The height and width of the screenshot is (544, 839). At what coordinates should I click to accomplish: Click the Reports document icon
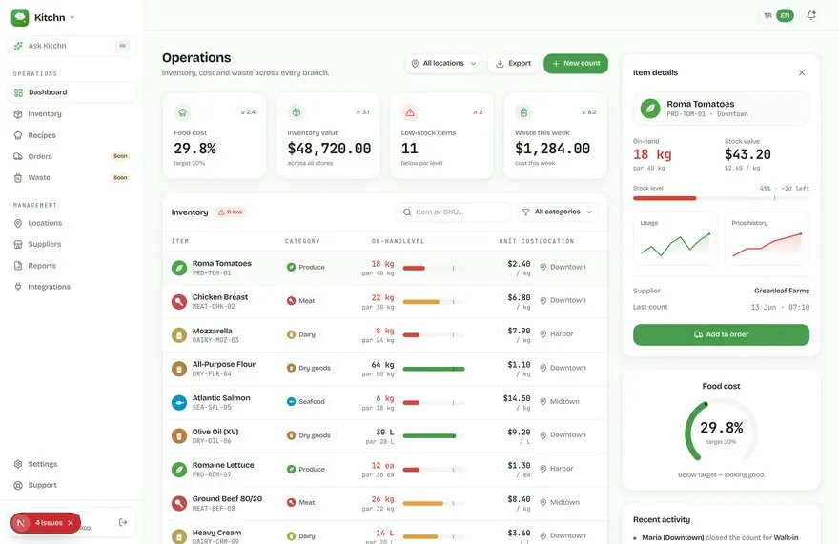click(18, 265)
